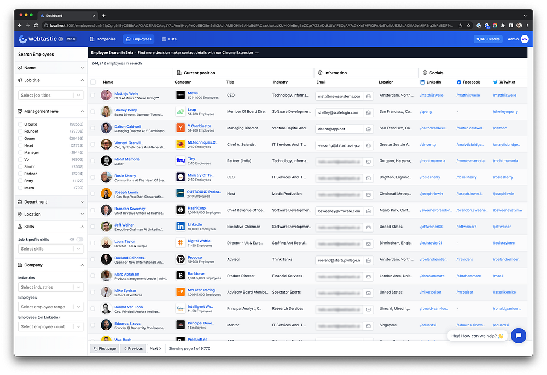Click Matthijs Welle profile photo
547x375 pixels.
click(106, 95)
